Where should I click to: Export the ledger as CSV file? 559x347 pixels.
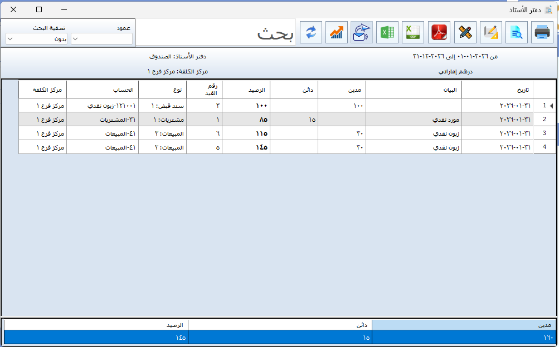[x=414, y=32]
